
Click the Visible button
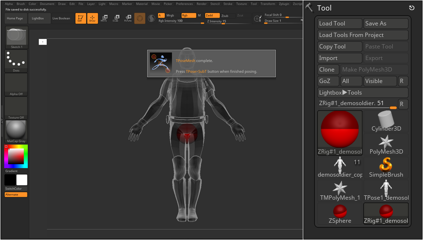coord(380,81)
